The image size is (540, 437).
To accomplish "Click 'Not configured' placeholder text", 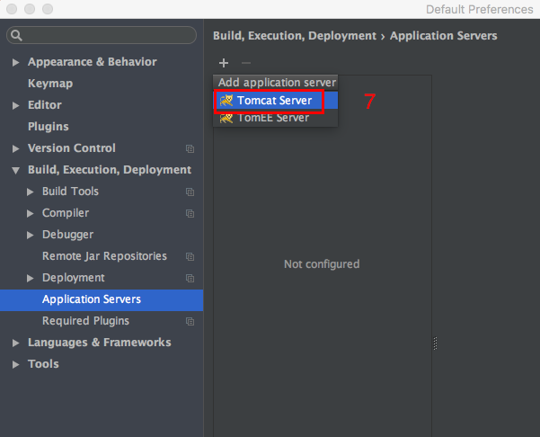I will click(322, 264).
